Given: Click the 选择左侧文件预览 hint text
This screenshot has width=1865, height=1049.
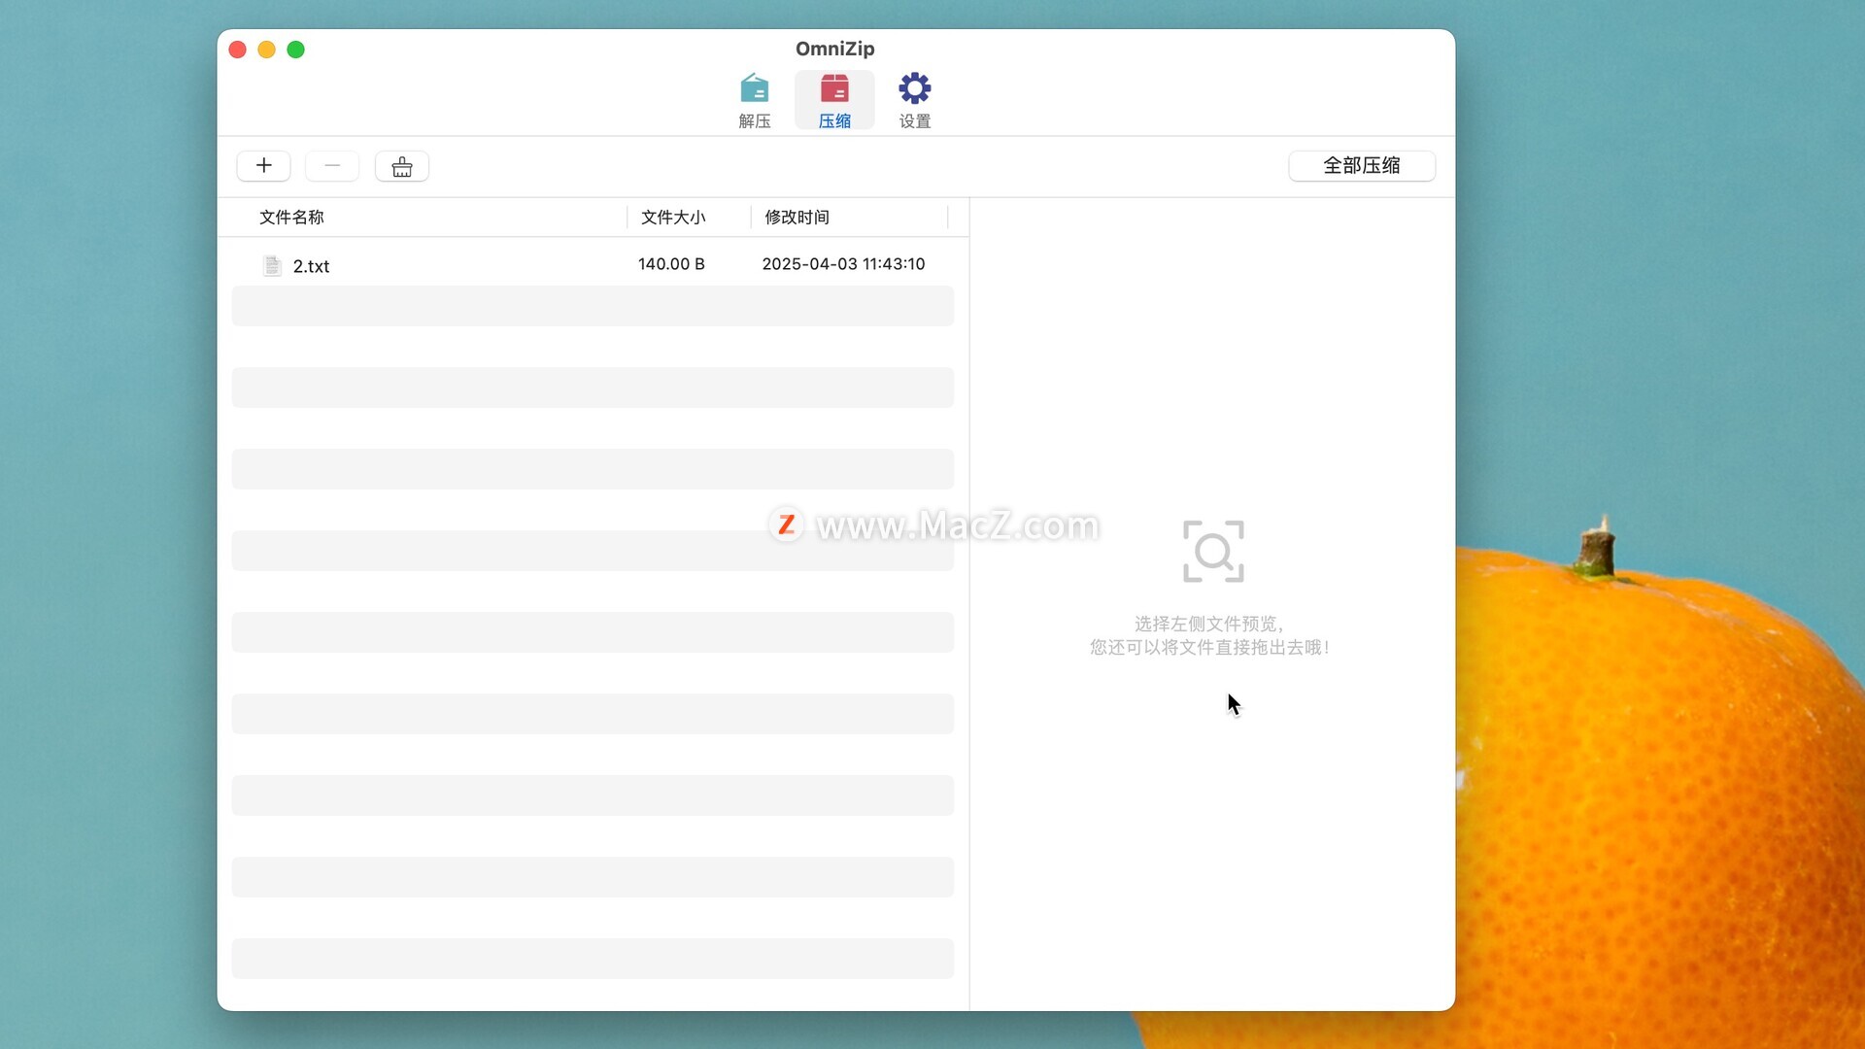Looking at the screenshot, I should click(1209, 624).
